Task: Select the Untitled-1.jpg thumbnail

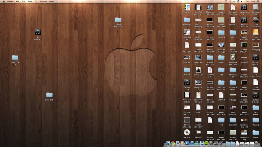Action: click(x=244, y=133)
